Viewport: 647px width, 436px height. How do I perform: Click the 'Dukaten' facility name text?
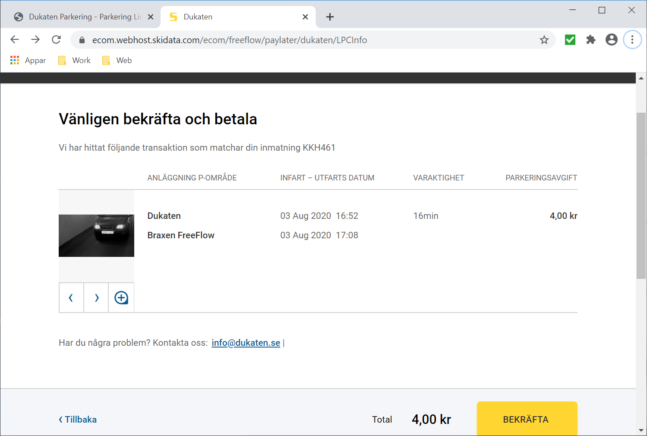pos(164,216)
